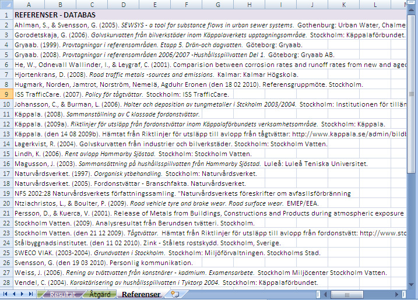Screen dimensions: 418x300
Task: Select row 28 header
Action: [6, 283]
